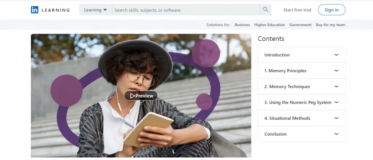This screenshot has width=373, height=160.
Task: Expand the Conclusion section chevron
Action: pos(336,134)
